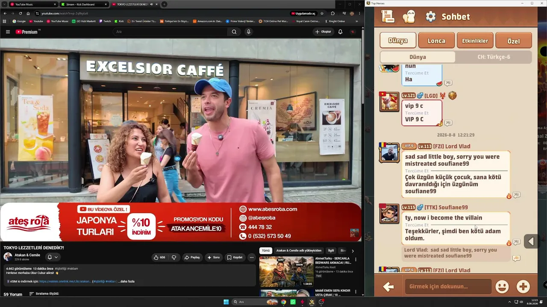Viewport: 547px width, 307px height.
Task: Open WhatsApp from taskbar
Action: [x=293, y=302]
